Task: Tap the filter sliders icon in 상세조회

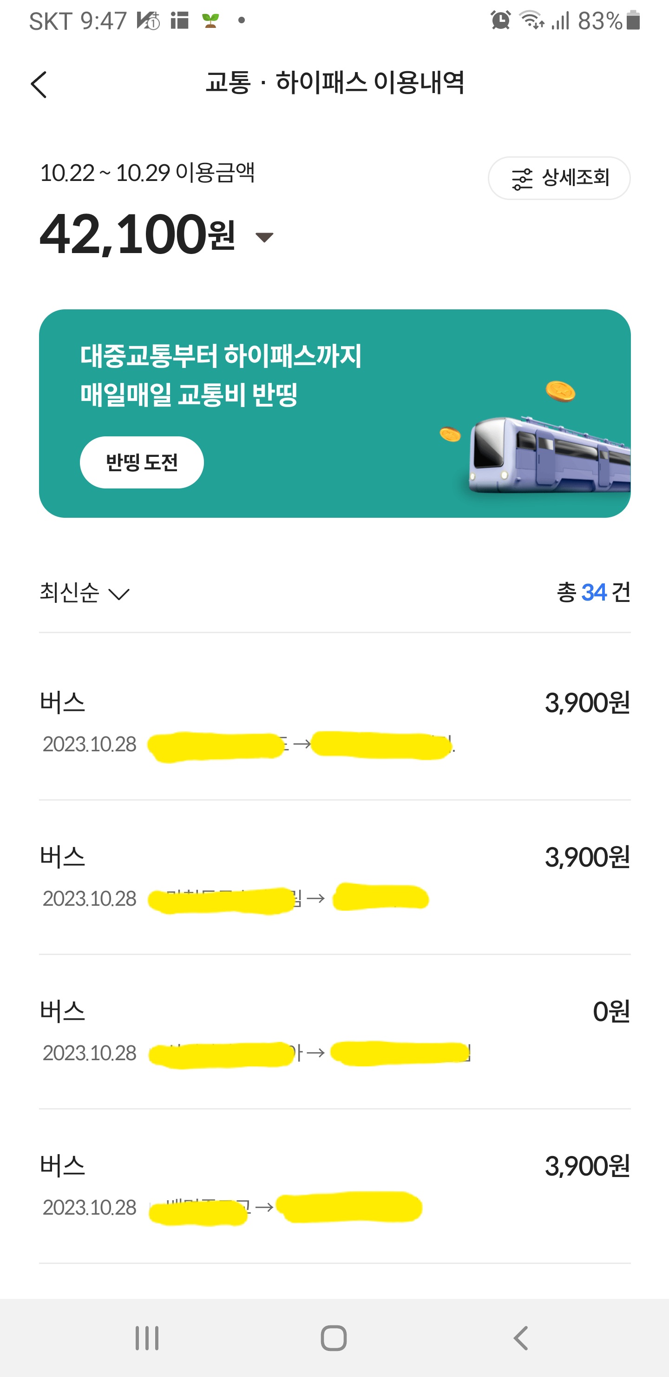Action: pos(522,179)
